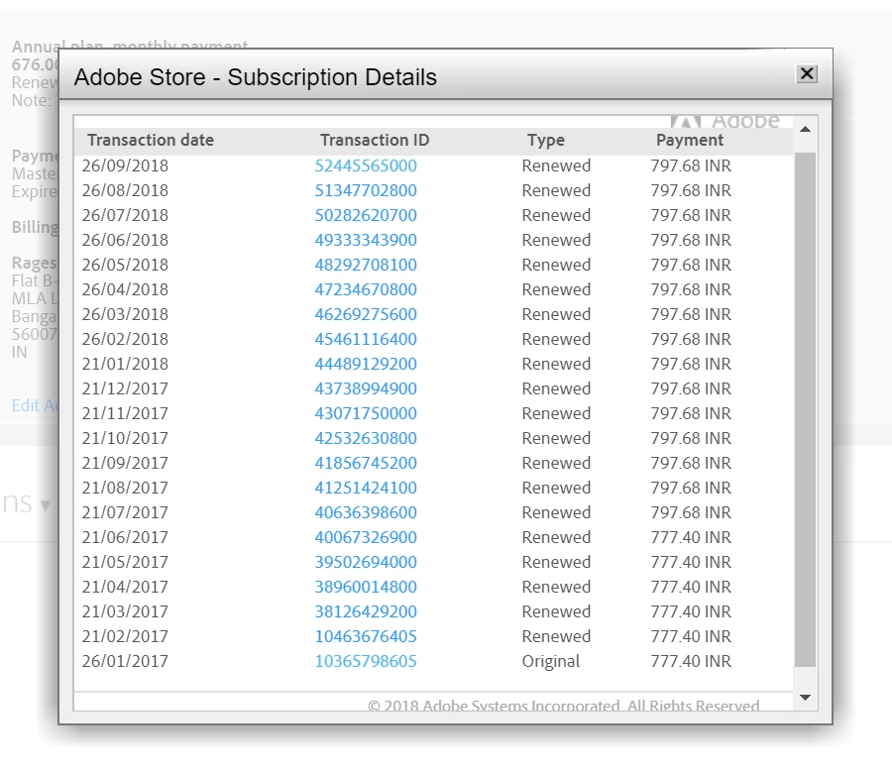Select the date 21/06/2017
This screenshot has width=892, height=770.
125,537
